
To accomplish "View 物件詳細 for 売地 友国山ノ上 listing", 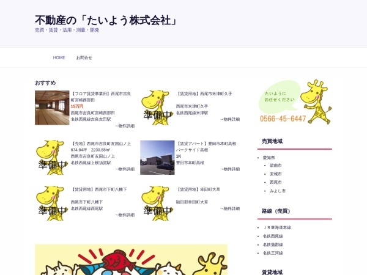I will pos(125,169).
